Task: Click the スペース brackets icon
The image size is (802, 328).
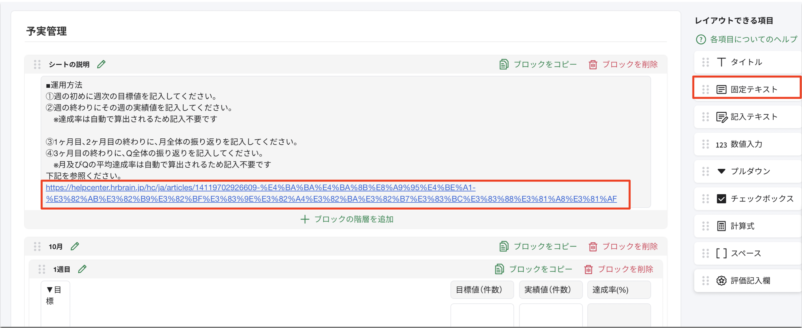Action: (721, 253)
